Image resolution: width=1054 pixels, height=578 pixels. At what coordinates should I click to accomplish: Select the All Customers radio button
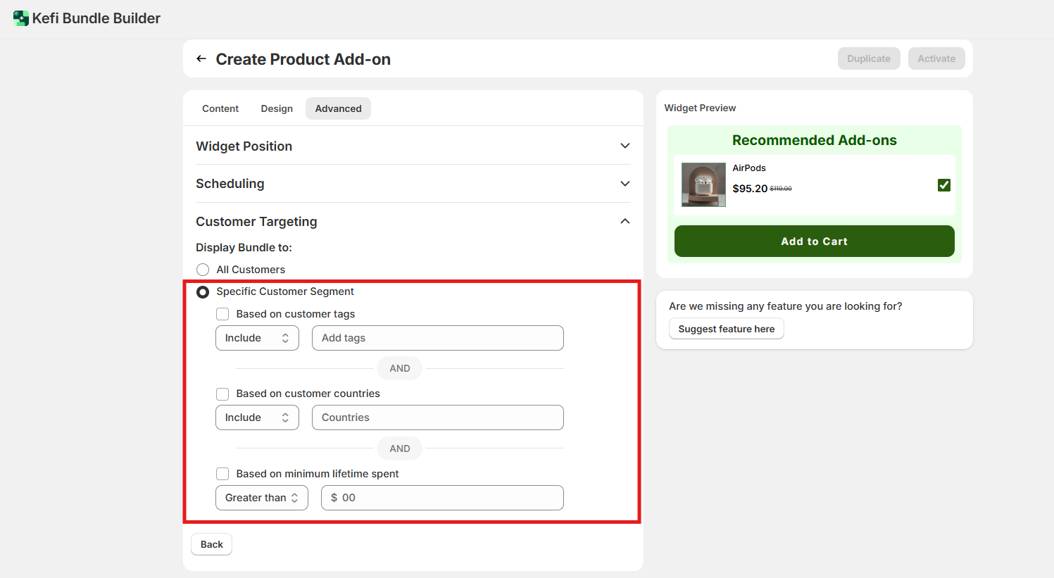coord(203,270)
